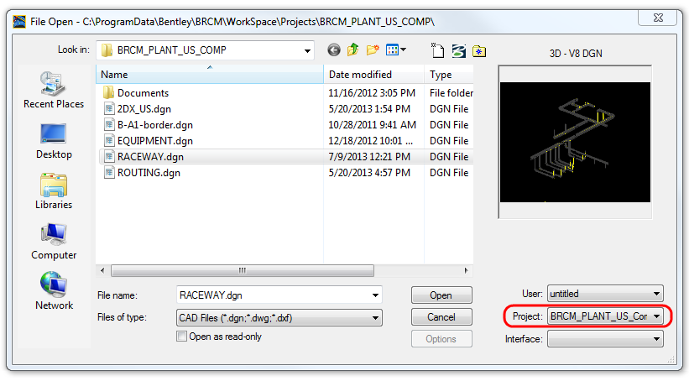Open the User dropdown showing untitled
The width and height of the screenshot is (689, 381).
tap(605, 294)
